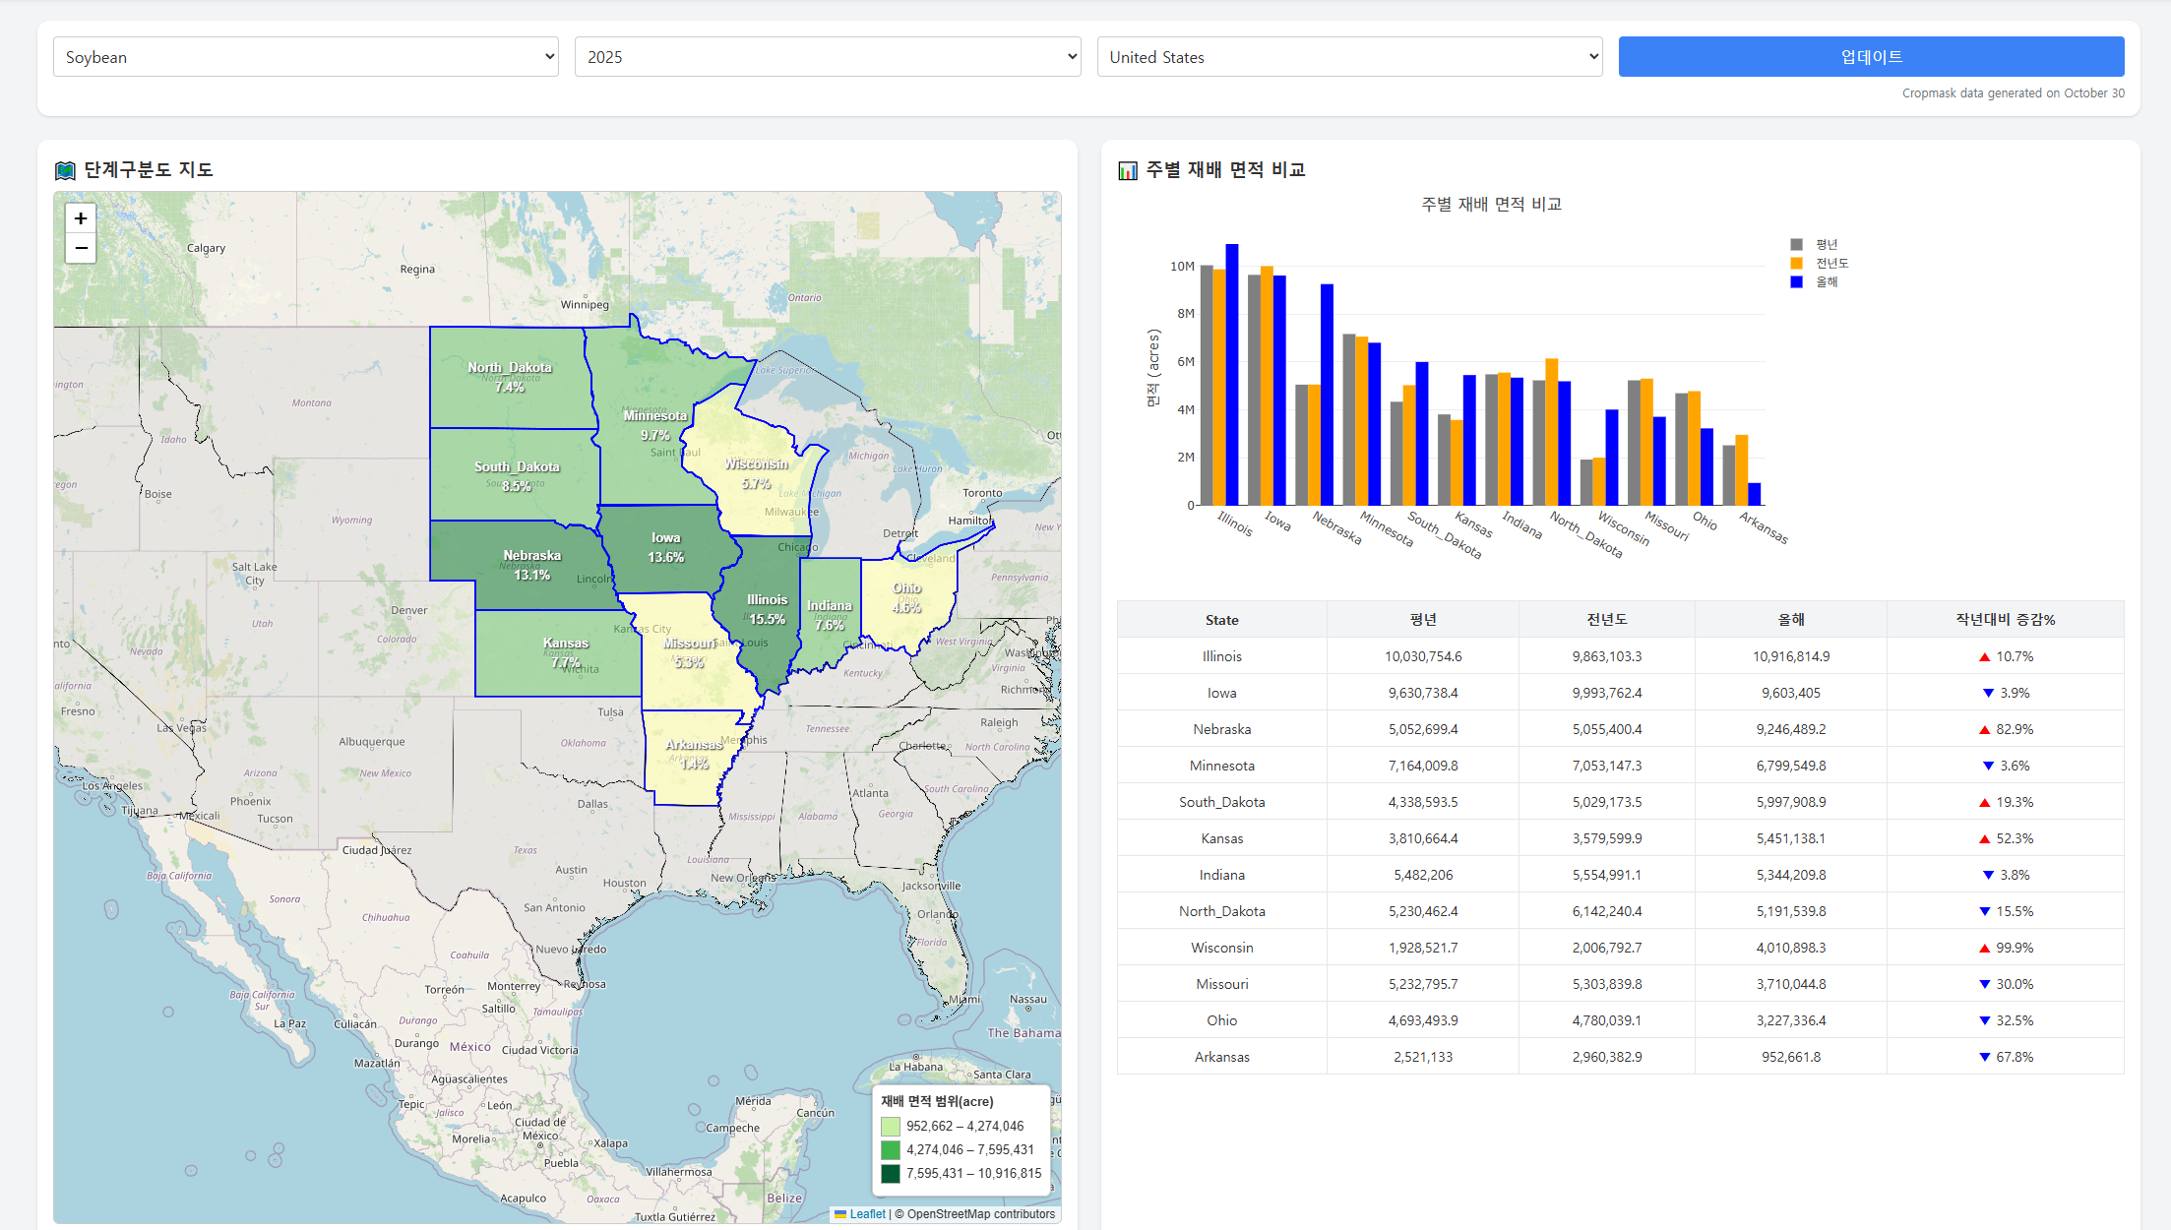This screenshot has width=2171, height=1230.
Task: Zoom in on the map
Action: [x=81, y=218]
